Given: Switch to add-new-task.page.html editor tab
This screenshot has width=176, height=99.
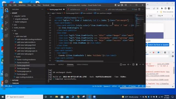Looking at the screenshot, I should coord(116,9).
